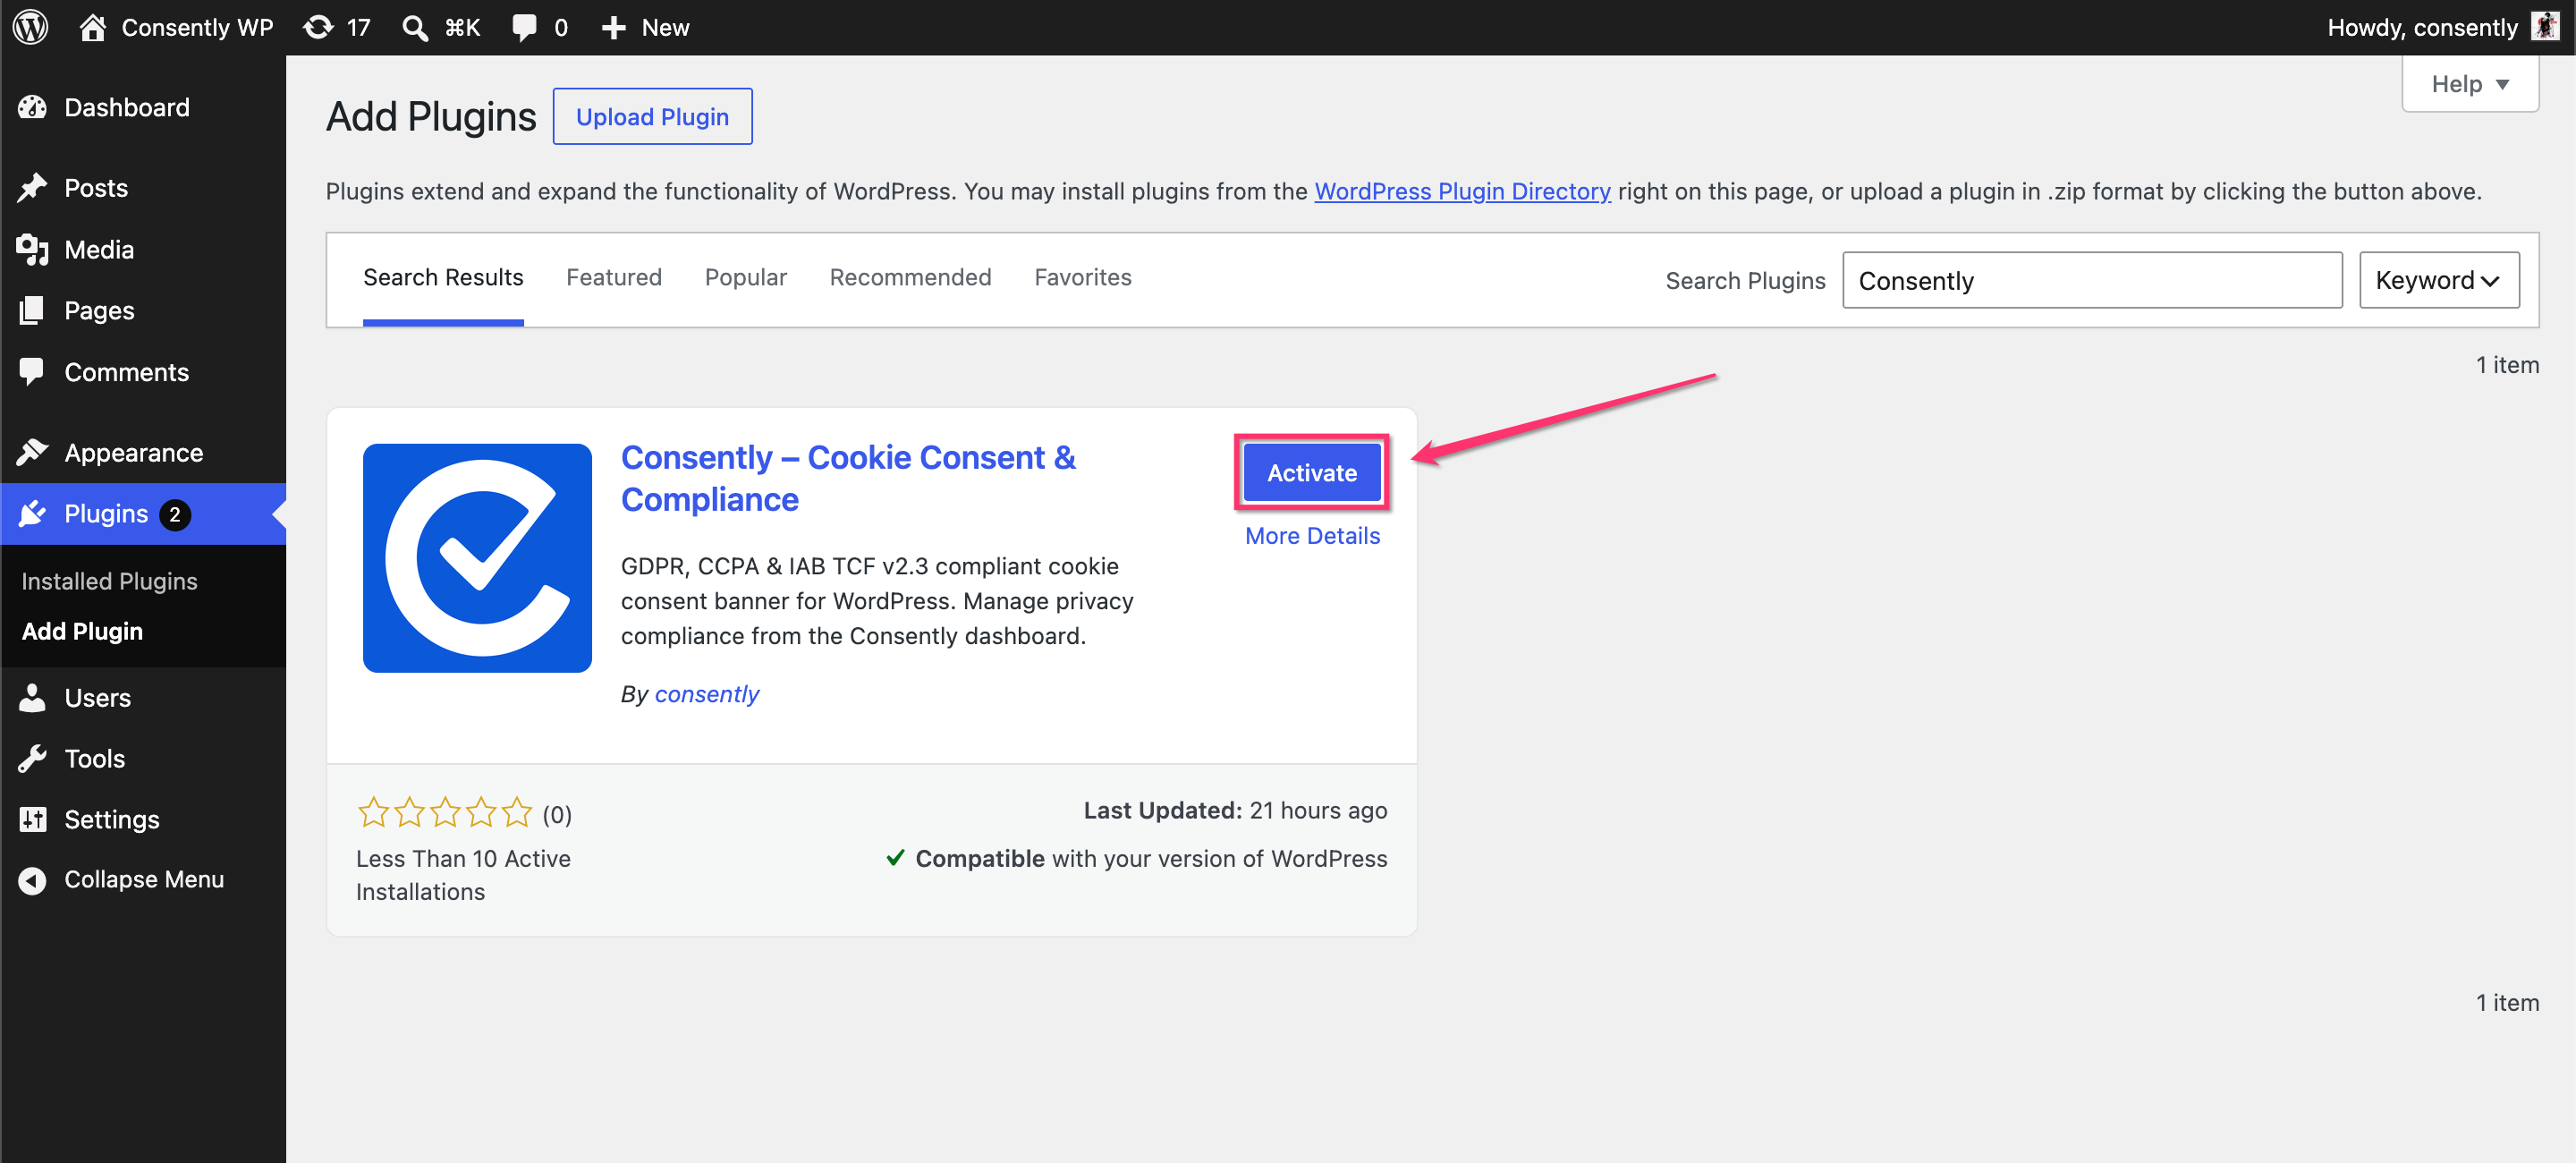The image size is (2576, 1163).
Task: Click the first rating star
Action: pyautogui.click(x=373, y=812)
